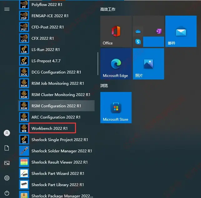Viewport: 201px width, 198px height.
Task: Select CFX 2022 R1 entry
Action: (43, 38)
